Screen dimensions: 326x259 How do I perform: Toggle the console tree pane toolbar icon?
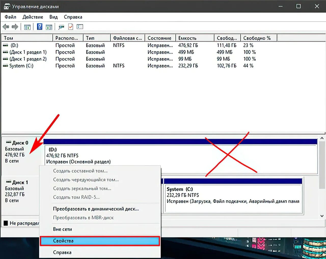click(x=27, y=27)
